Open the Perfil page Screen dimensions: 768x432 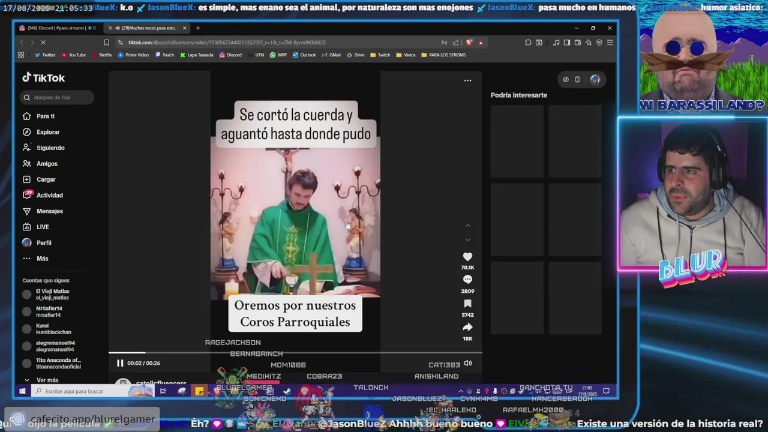(x=37, y=243)
